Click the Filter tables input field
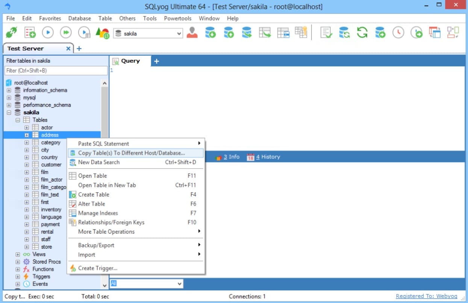 [56, 71]
